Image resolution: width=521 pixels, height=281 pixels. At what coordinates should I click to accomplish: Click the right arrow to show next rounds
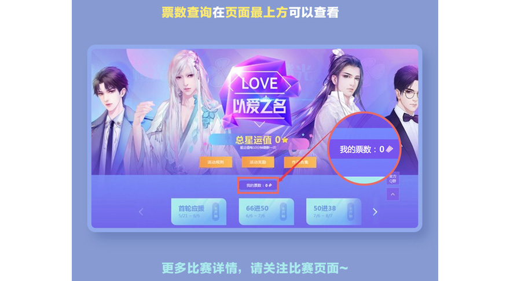click(x=375, y=212)
